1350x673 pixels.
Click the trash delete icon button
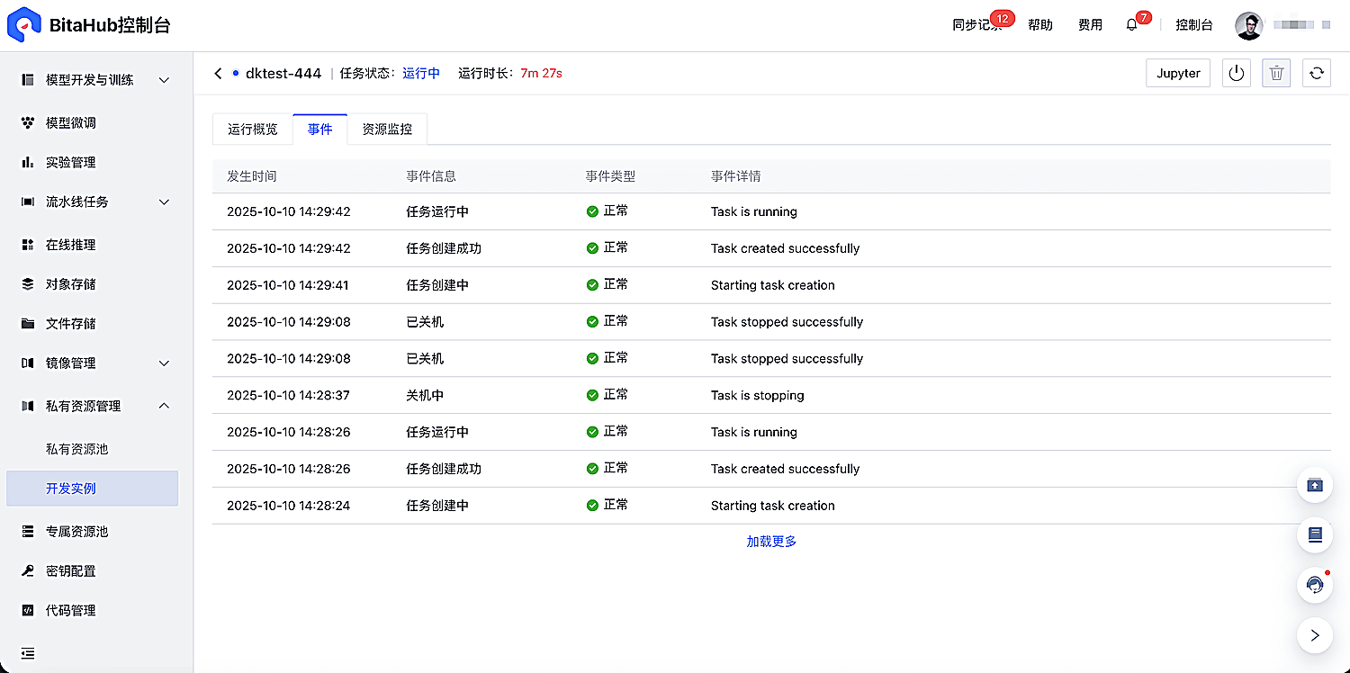1276,74
